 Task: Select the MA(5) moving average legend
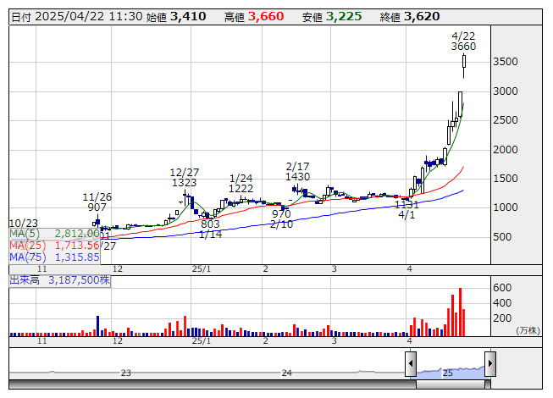[54, 233]
